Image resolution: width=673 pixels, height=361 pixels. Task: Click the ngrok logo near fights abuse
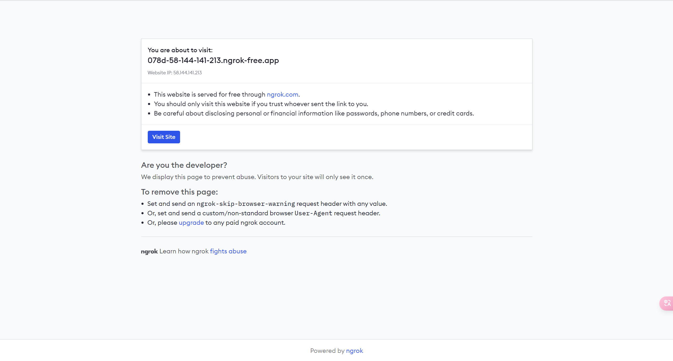(x=149, y=252)
